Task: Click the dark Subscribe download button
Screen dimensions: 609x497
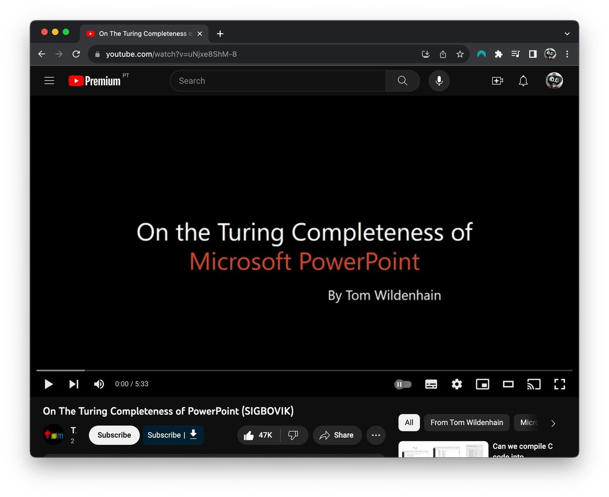Action: 173,435
